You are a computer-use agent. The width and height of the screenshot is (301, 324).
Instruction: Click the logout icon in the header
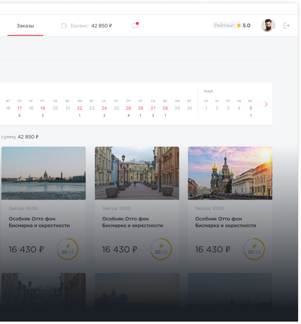click(x=286, y=26)
